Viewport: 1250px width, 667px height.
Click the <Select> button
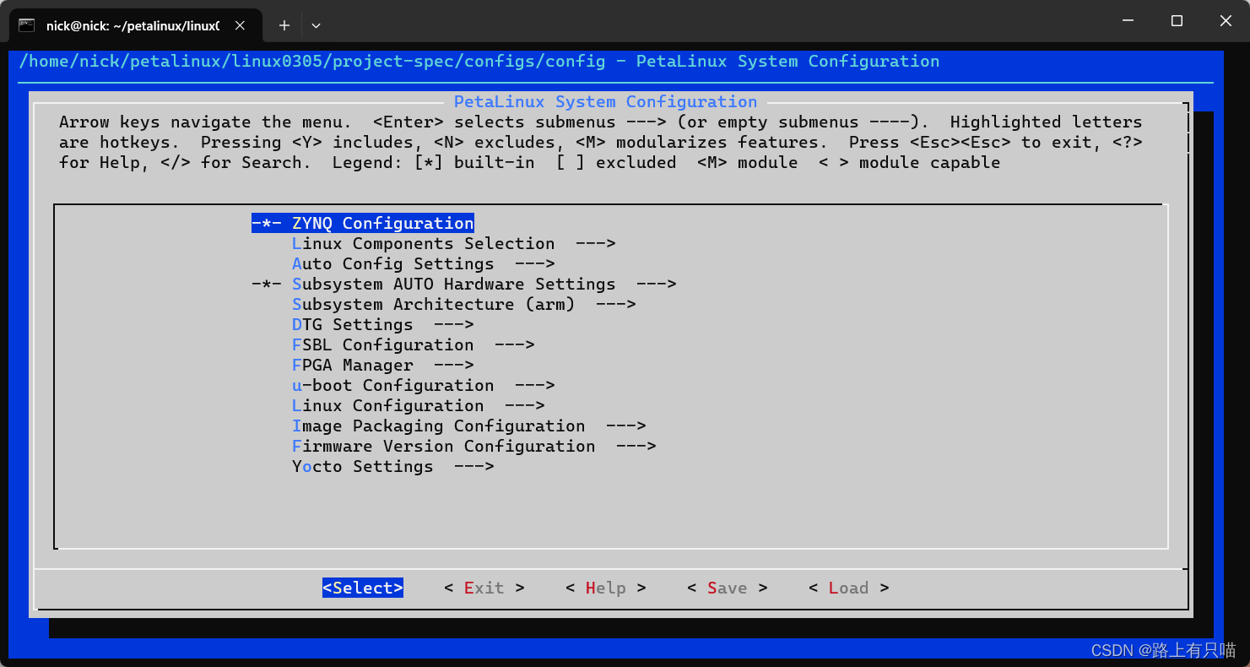[x=363, y=588]
